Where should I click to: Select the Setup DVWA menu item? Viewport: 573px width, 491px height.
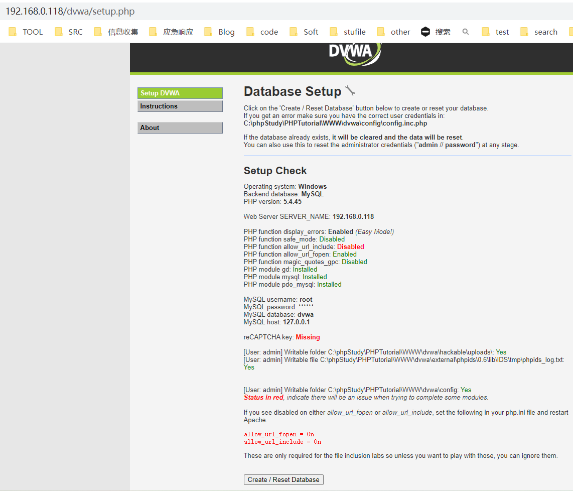(180, 93)
